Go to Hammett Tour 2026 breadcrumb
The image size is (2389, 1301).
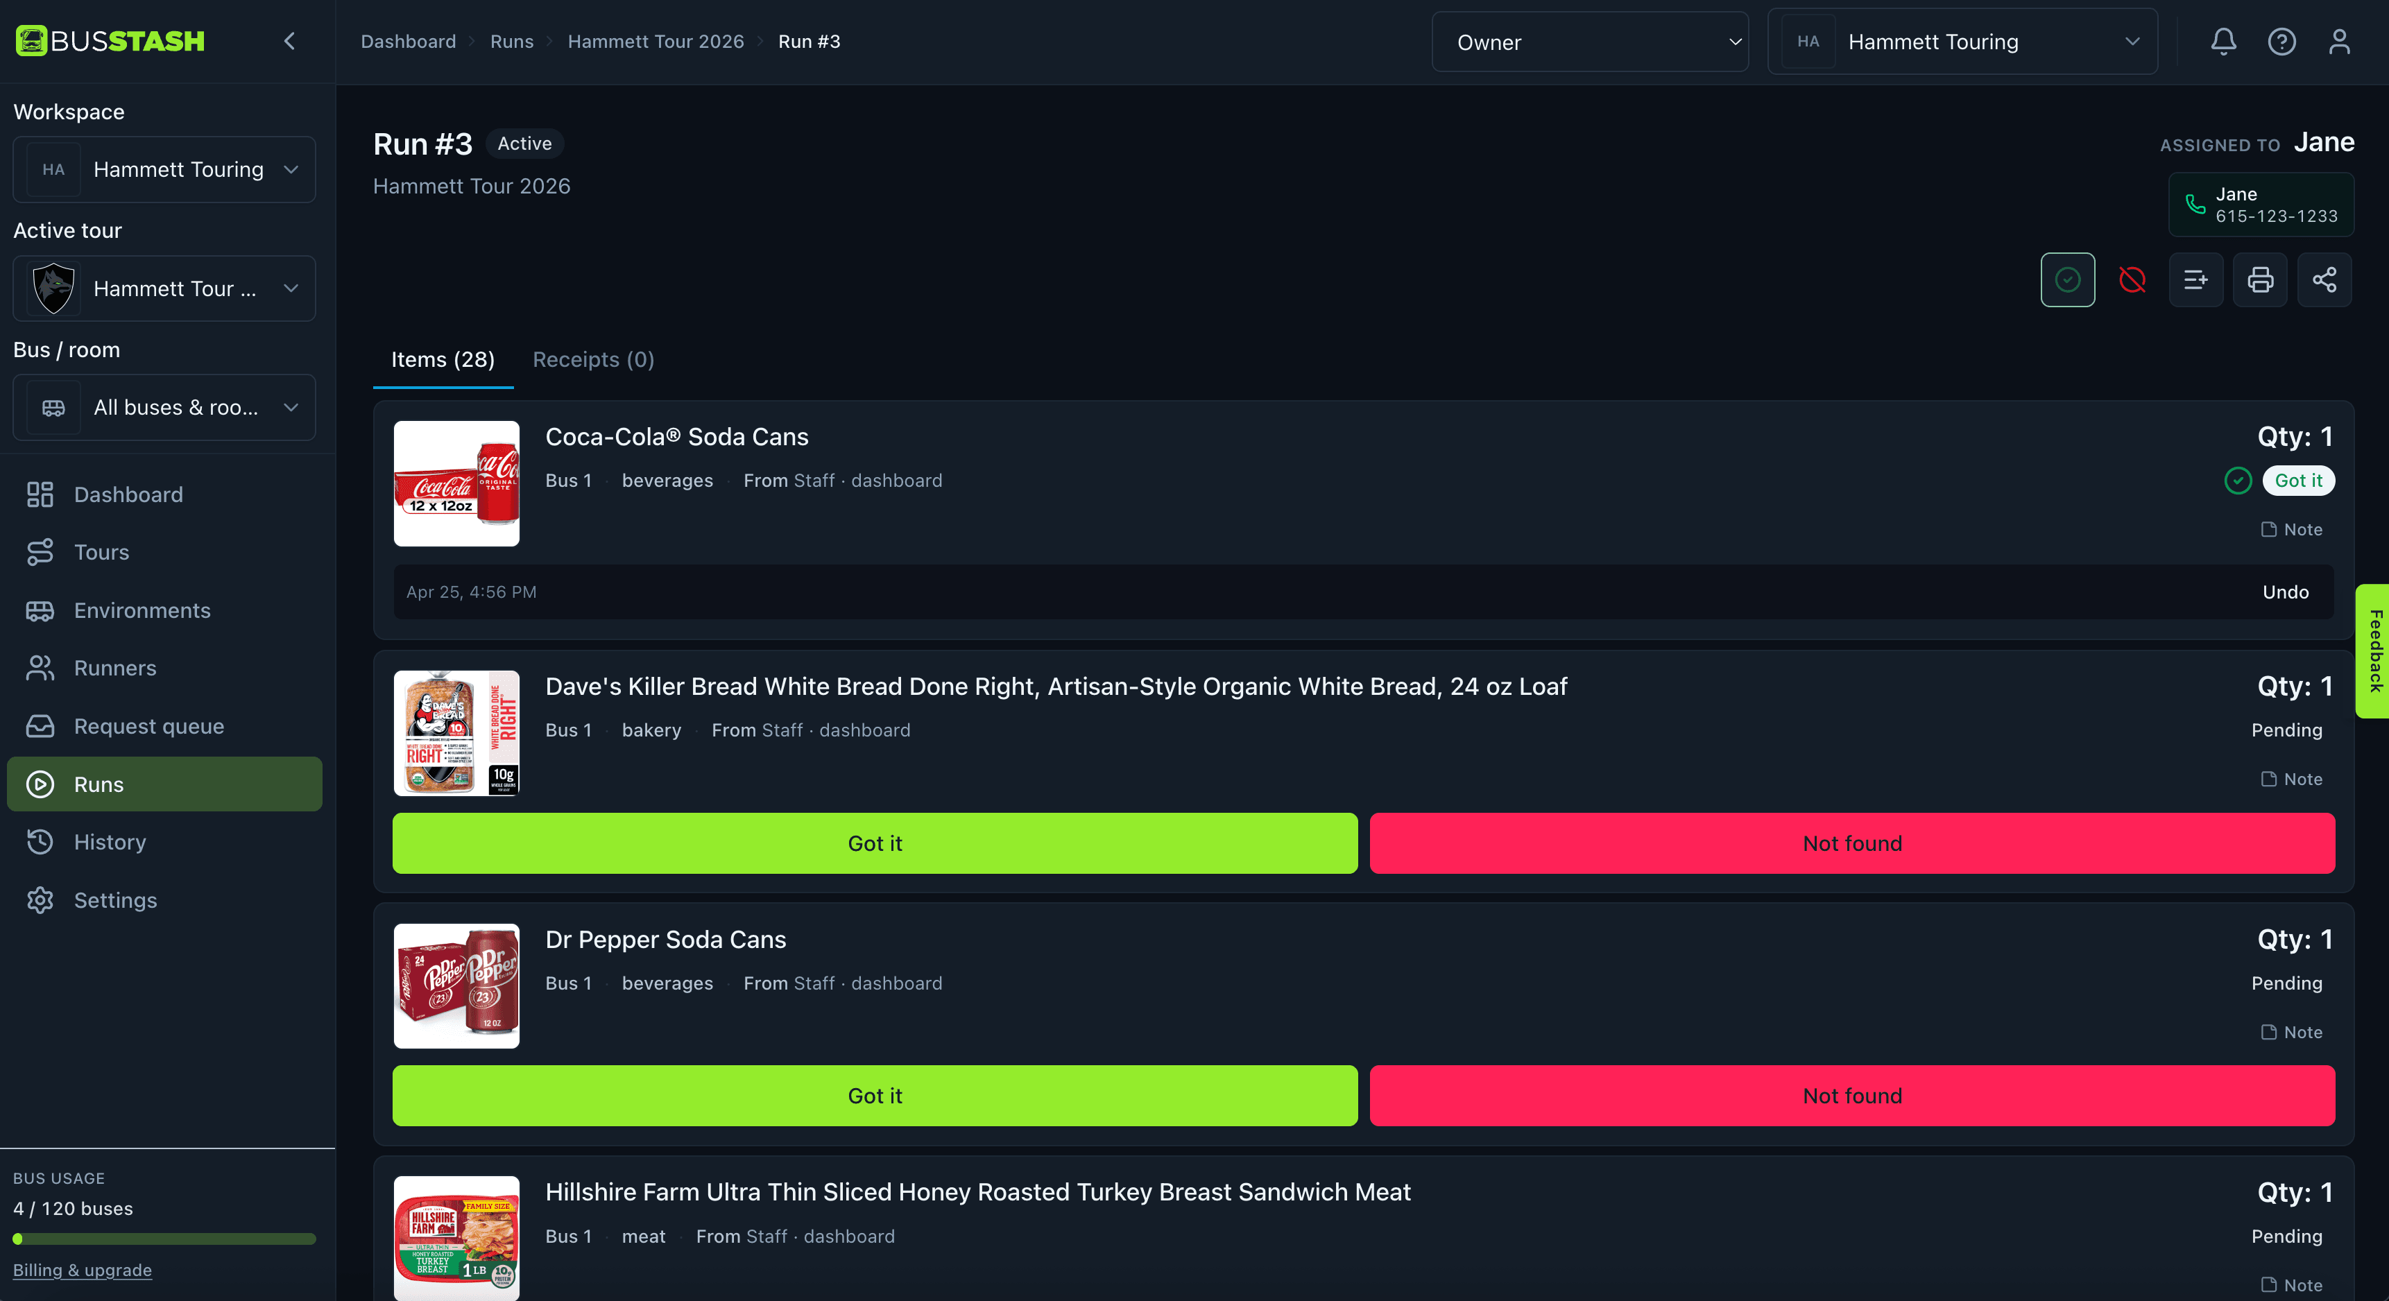pos(656,42)
